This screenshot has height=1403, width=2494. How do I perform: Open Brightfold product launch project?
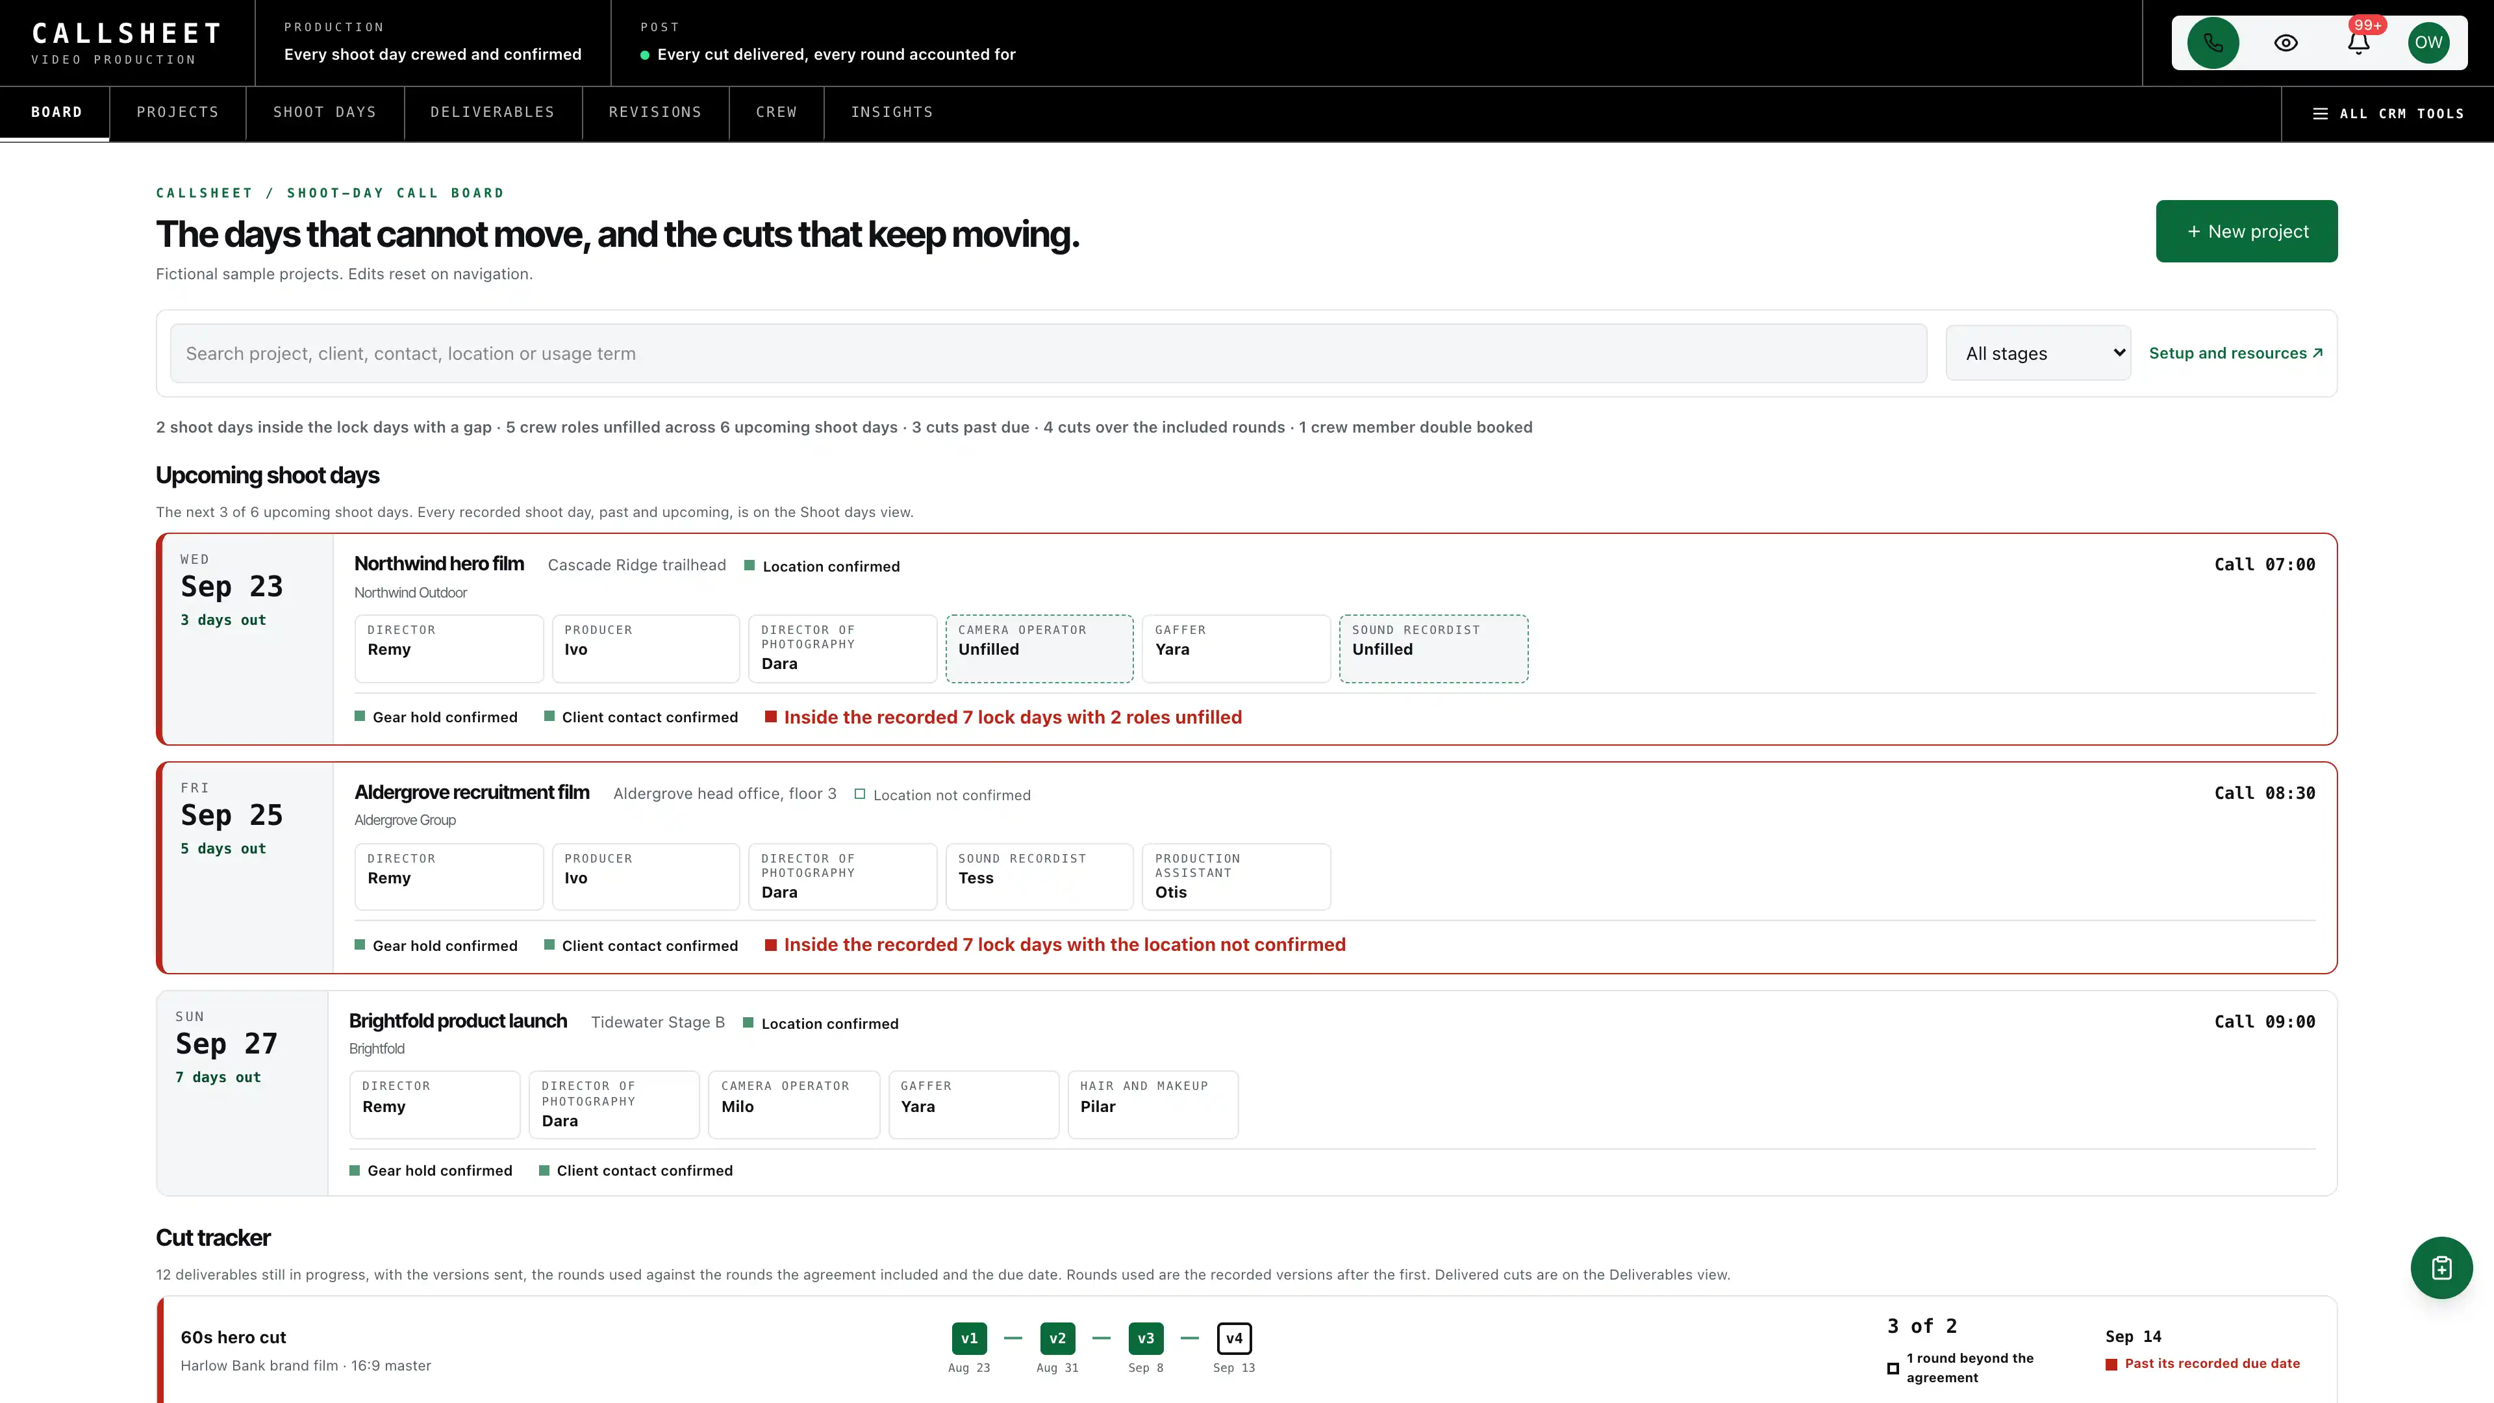coord(458,1020)
